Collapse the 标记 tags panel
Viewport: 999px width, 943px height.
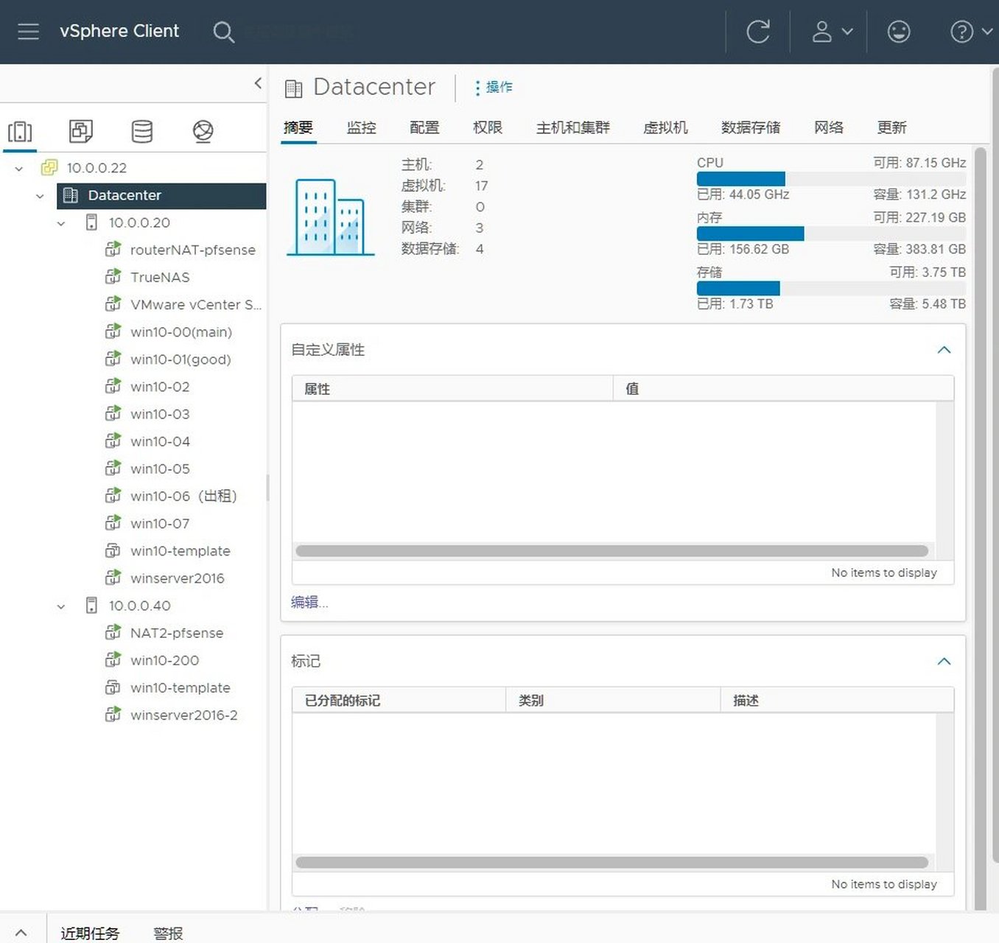944,662
